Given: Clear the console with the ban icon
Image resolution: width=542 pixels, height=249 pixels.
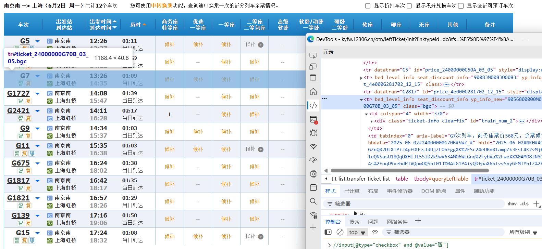Looking at the screenshot, I should 340,232.
